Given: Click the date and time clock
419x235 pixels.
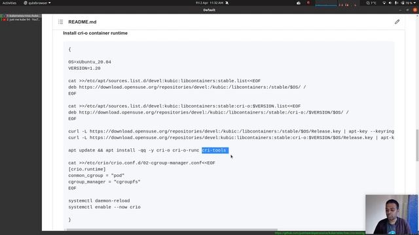Looking at the screenshot, I should click(x=209, y=3).
